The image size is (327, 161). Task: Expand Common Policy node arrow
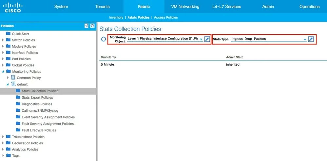coord(8,78)
